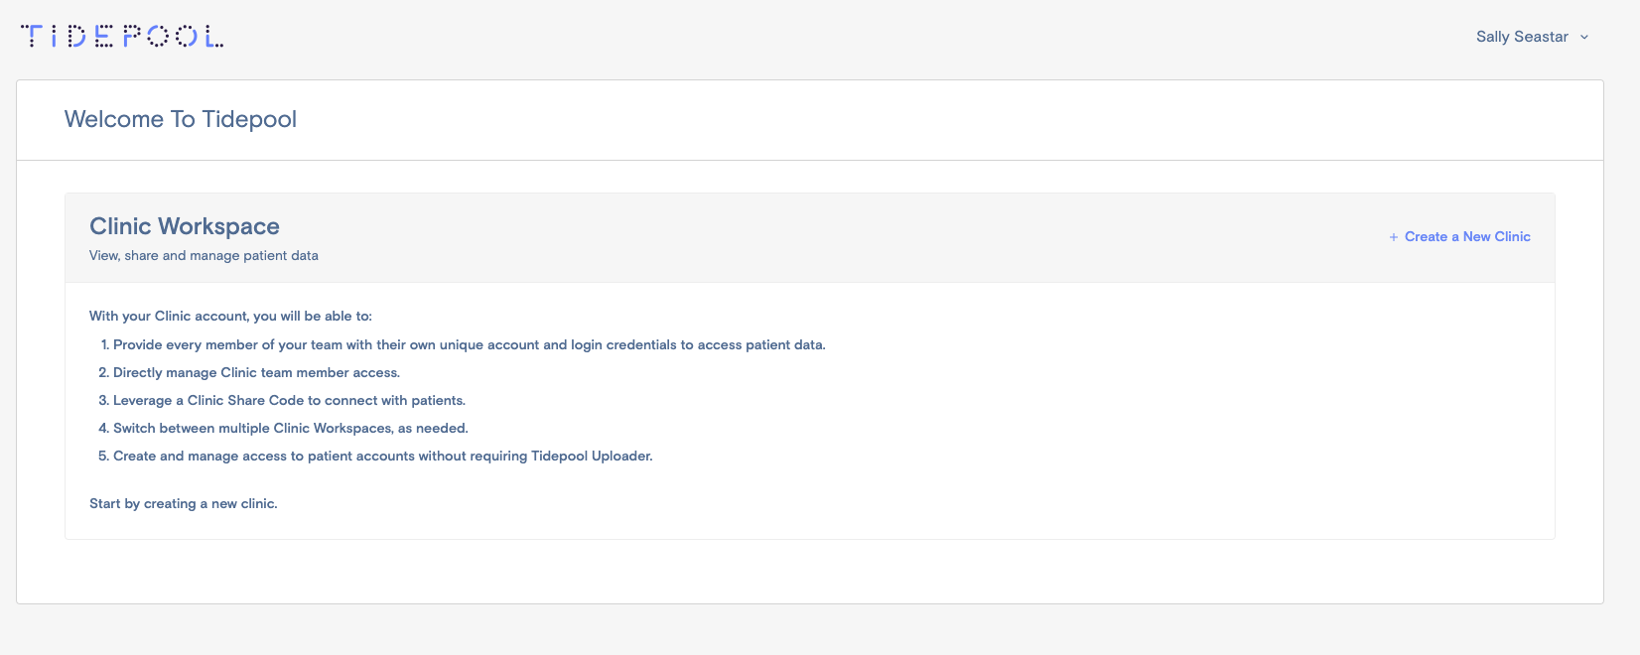Viewport: 1640px width, 655px height.
Task: Click 'Switch between multiple Clinic Workspaces' item
Action: tap(283, 429)
